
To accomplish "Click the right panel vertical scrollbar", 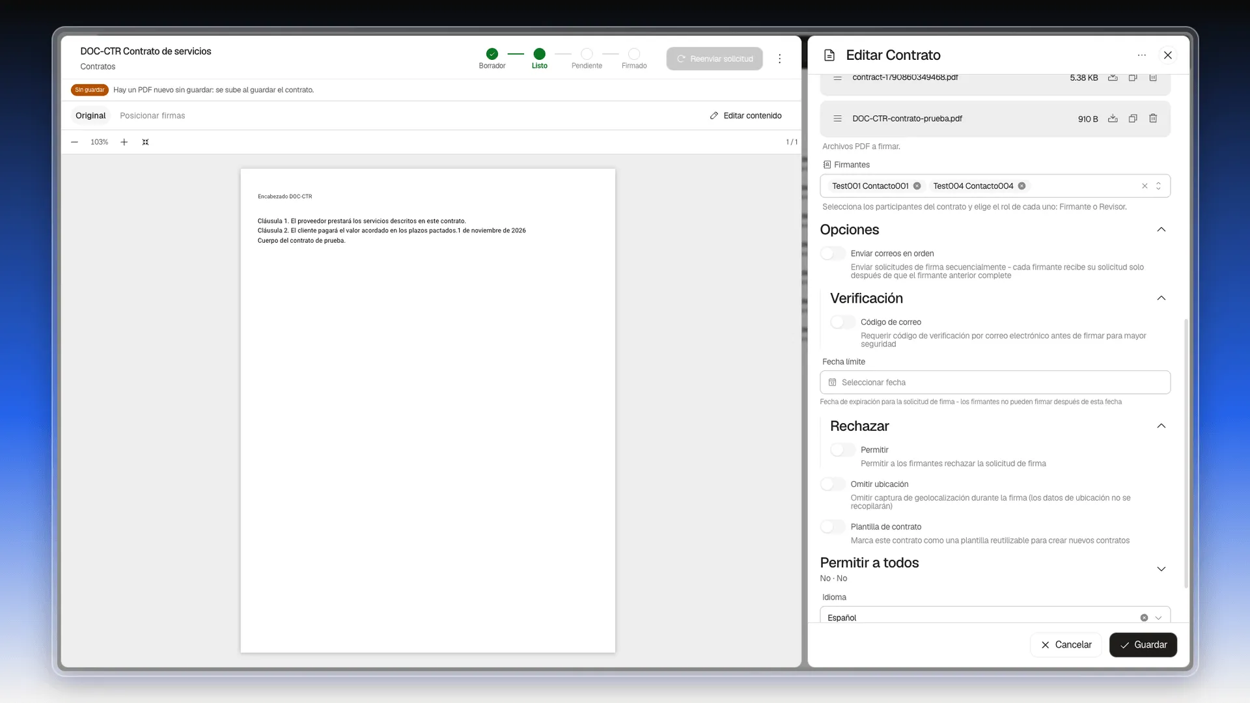I will tap(1186, 453).
